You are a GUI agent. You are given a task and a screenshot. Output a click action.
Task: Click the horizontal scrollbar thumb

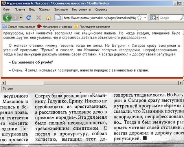111,83
